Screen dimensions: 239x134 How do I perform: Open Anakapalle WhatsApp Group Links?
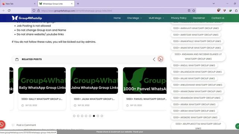(x=197, y=41)
